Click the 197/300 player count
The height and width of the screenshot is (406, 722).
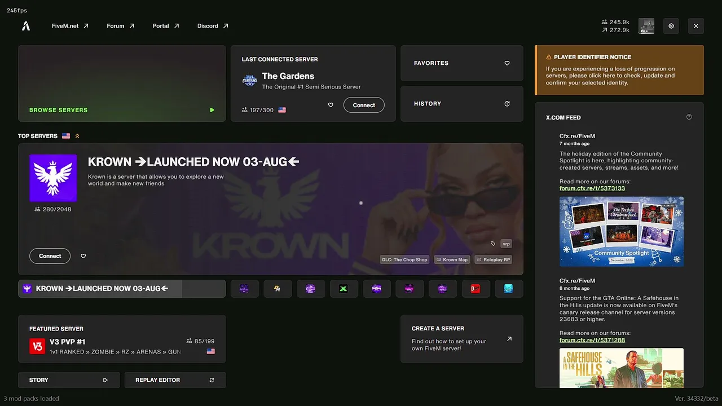pos(258,110)
